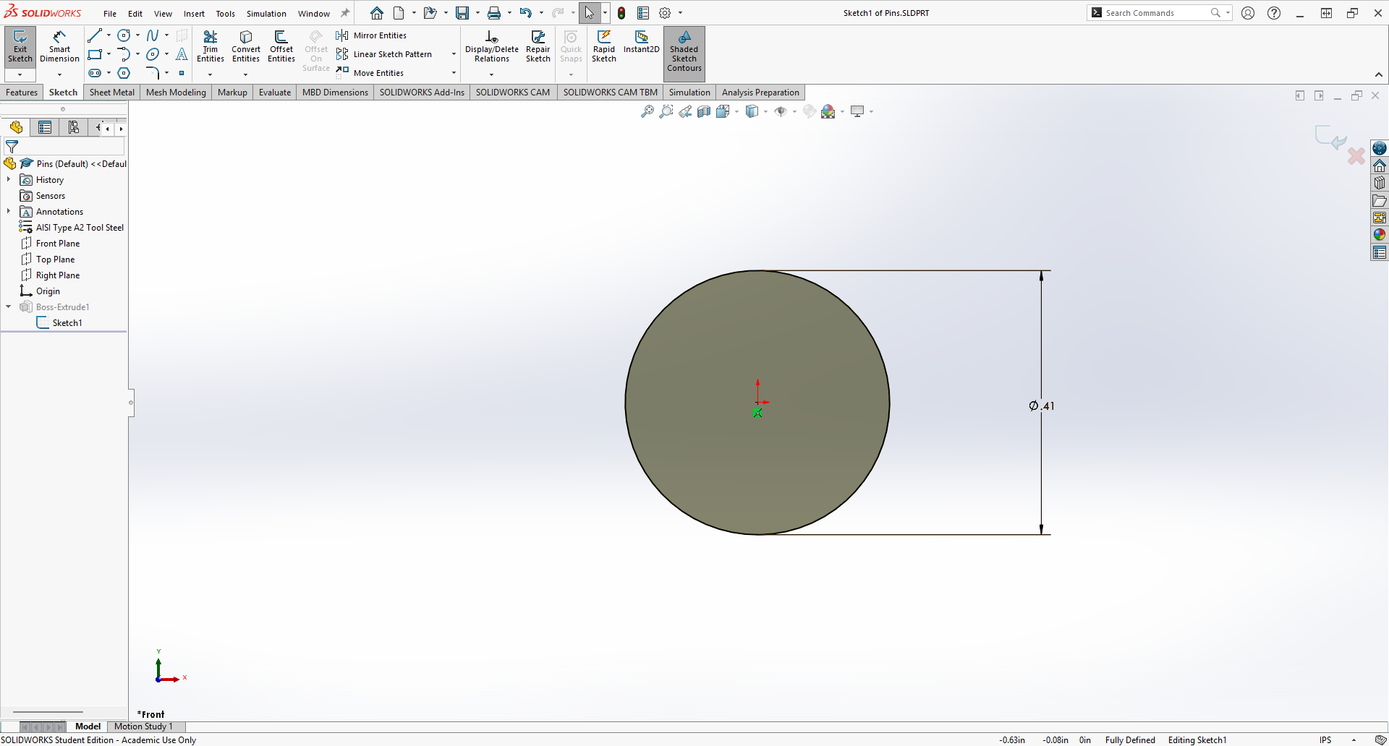Switch to the Motion Study 1 tab
Image resolution: width=1389 pixels, height=746 pixels.
click(143, 726)
